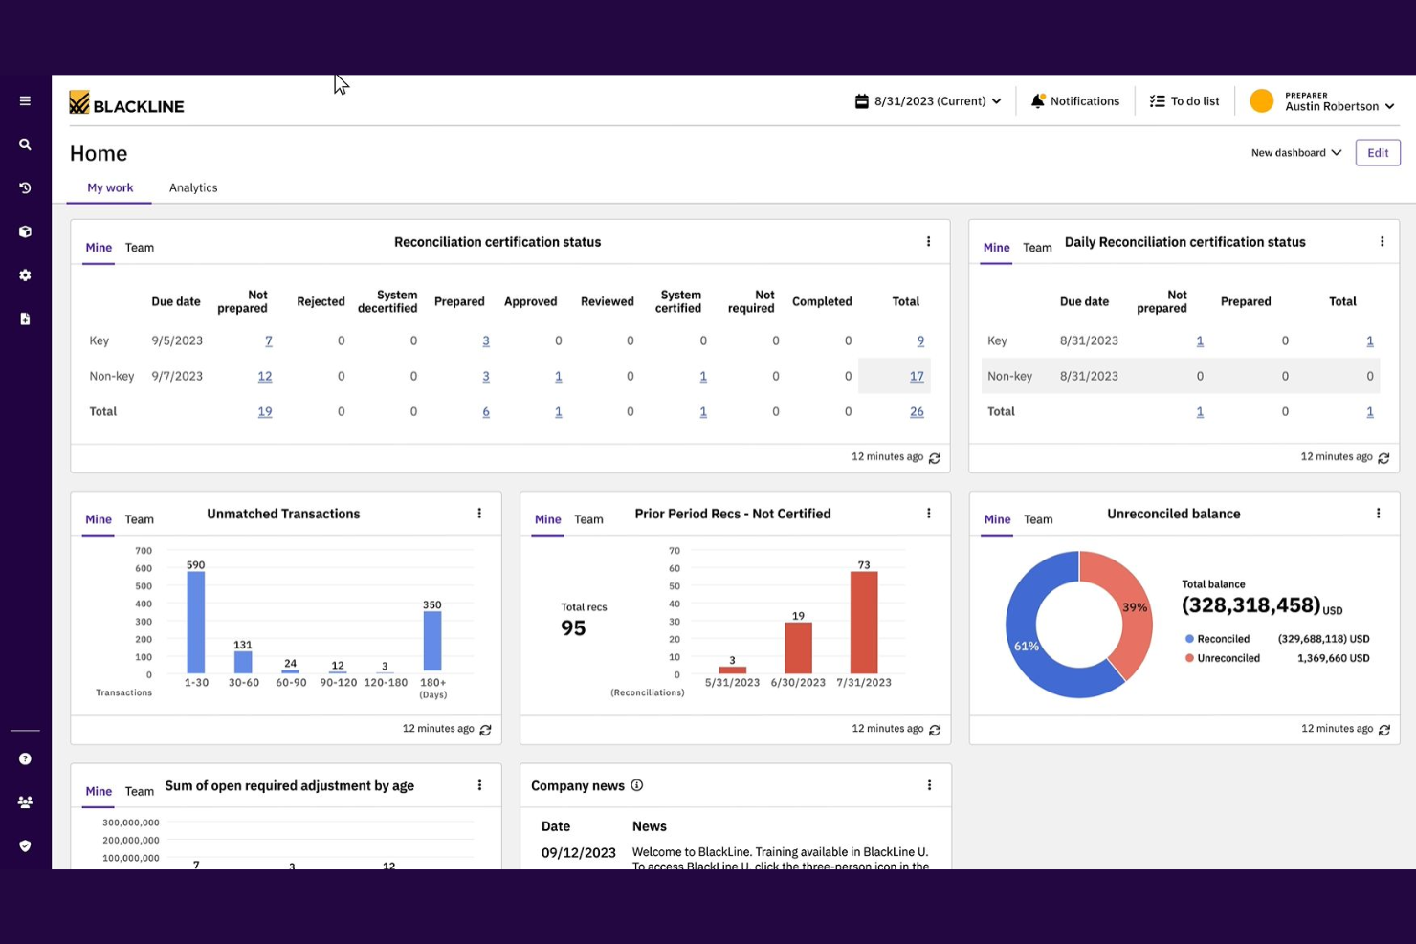Open the New dashboard dropdown
This screenshot has width=1416, height=944.
pos(1296,153)
